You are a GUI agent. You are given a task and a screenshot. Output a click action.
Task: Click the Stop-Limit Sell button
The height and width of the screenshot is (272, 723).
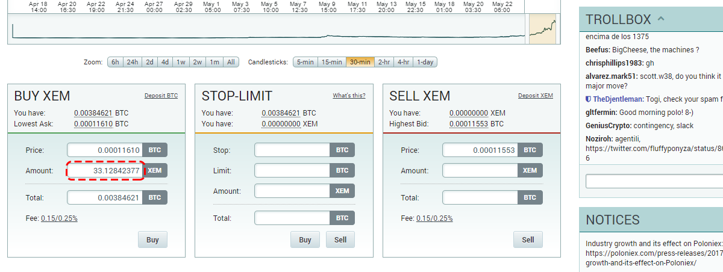click(340, 240)
